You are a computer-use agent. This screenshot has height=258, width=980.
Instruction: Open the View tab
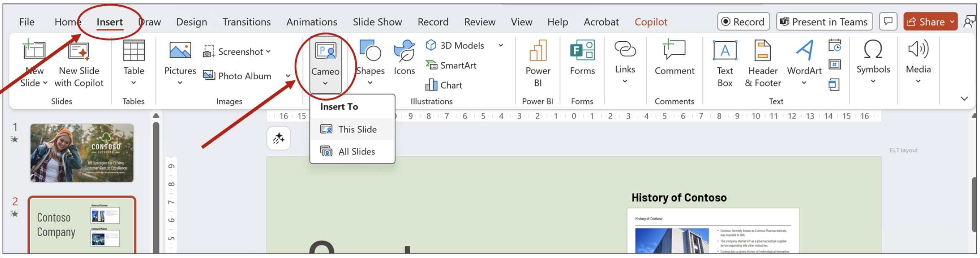pos(521,22)
